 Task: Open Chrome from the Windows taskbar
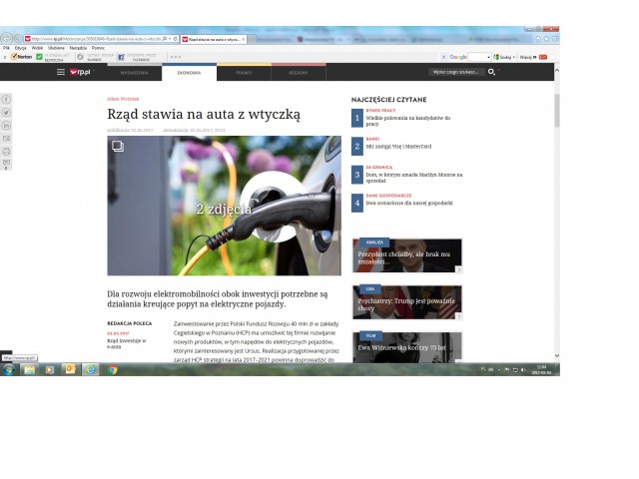tap(112, 369)
